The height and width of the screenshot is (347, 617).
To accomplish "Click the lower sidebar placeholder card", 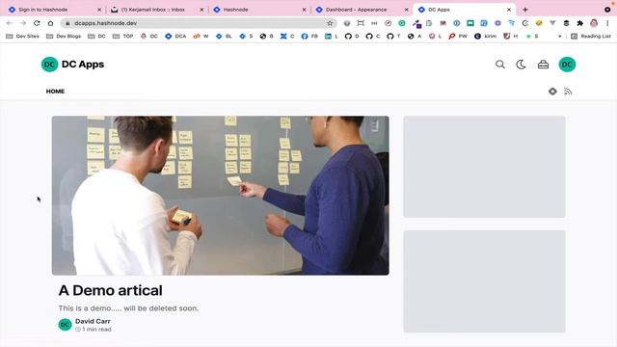I will coord(484,281).
